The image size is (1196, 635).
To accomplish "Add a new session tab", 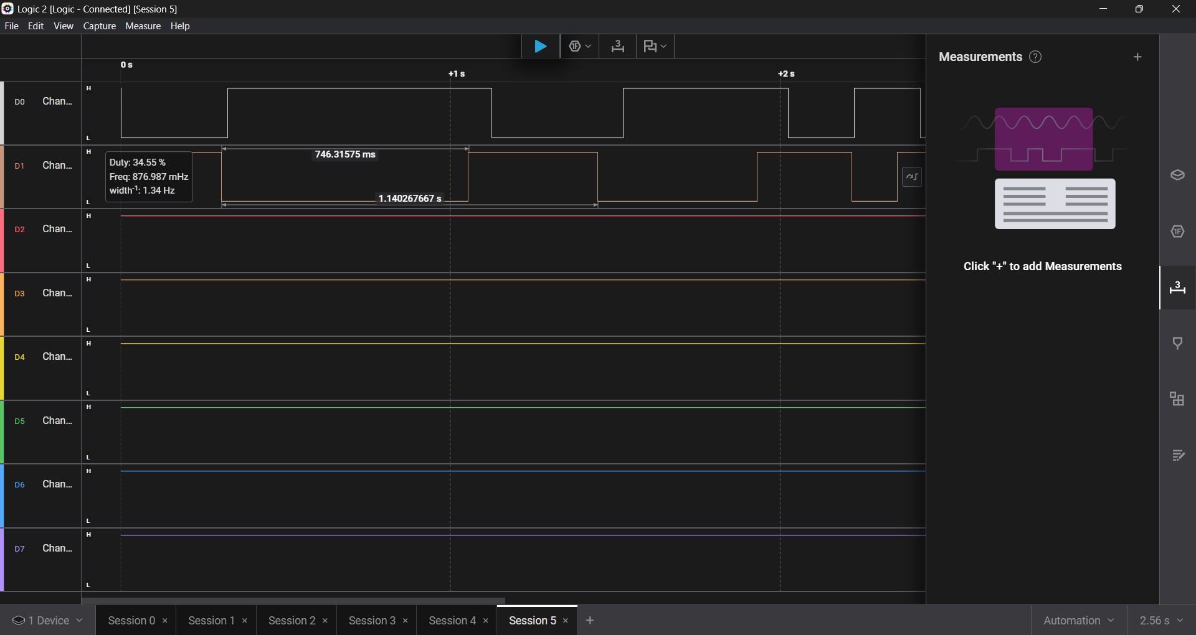I will tap(590, 621).
